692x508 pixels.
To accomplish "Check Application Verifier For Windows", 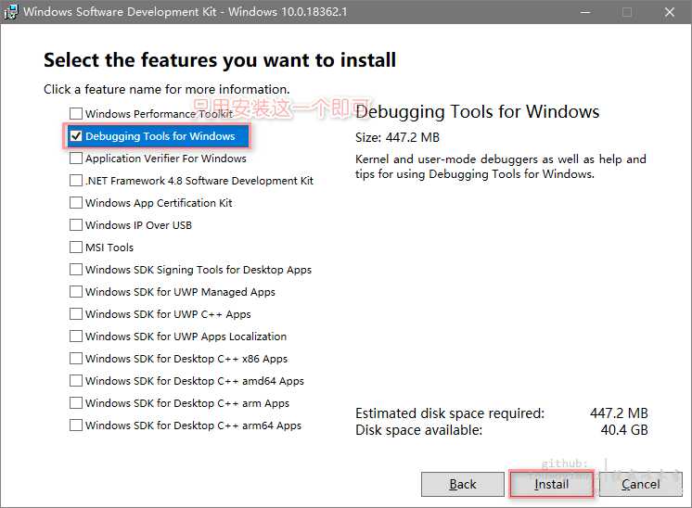I will coord(76,159).
